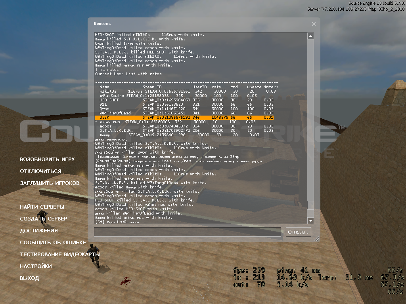Open НАСТРОЙКИ from the main menu
The image size is (406, 304).
[x=36, y=266]
